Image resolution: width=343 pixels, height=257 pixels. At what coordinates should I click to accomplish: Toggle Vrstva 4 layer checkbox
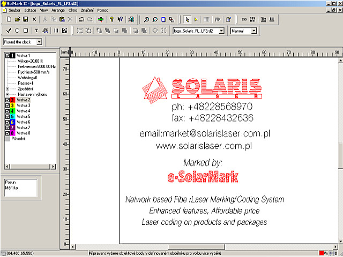tap(8, 111)
